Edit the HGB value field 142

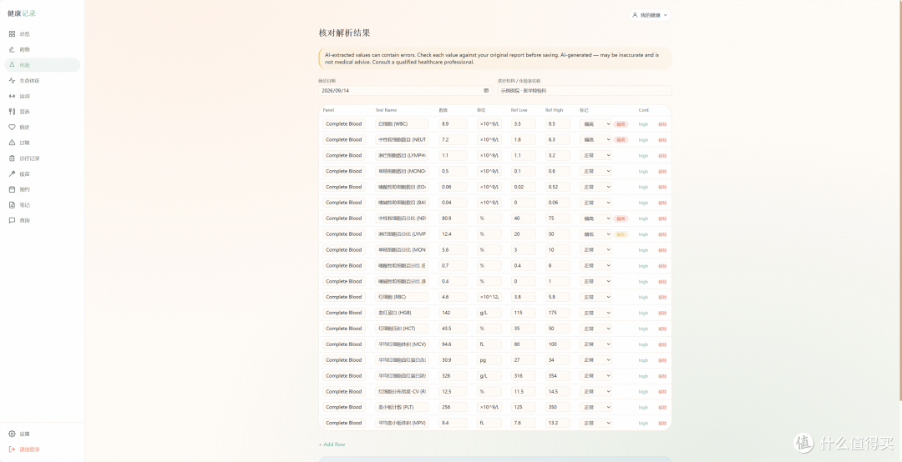click(453, 313)
